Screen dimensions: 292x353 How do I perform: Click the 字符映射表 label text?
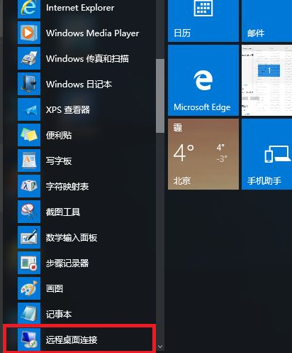point(67,186)
